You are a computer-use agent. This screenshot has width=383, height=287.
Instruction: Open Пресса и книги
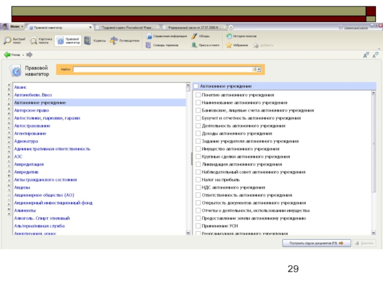pyautogui.click(x=205, y=45)
